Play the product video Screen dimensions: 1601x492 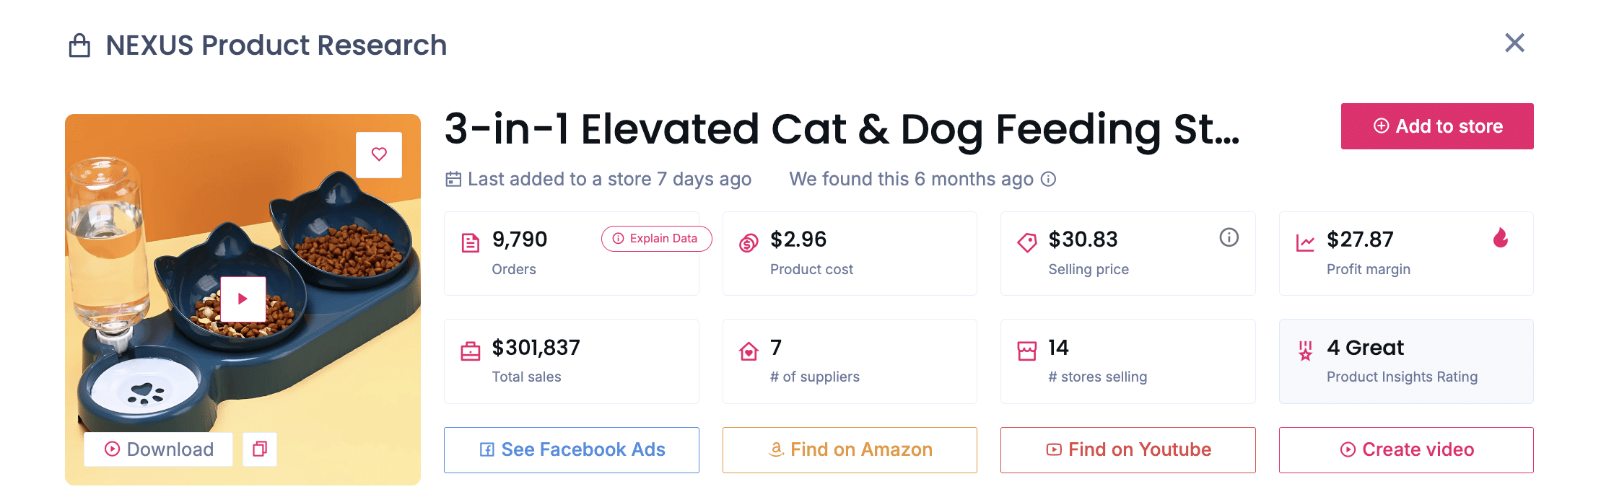pyautogui.click(x=243, y=298)
